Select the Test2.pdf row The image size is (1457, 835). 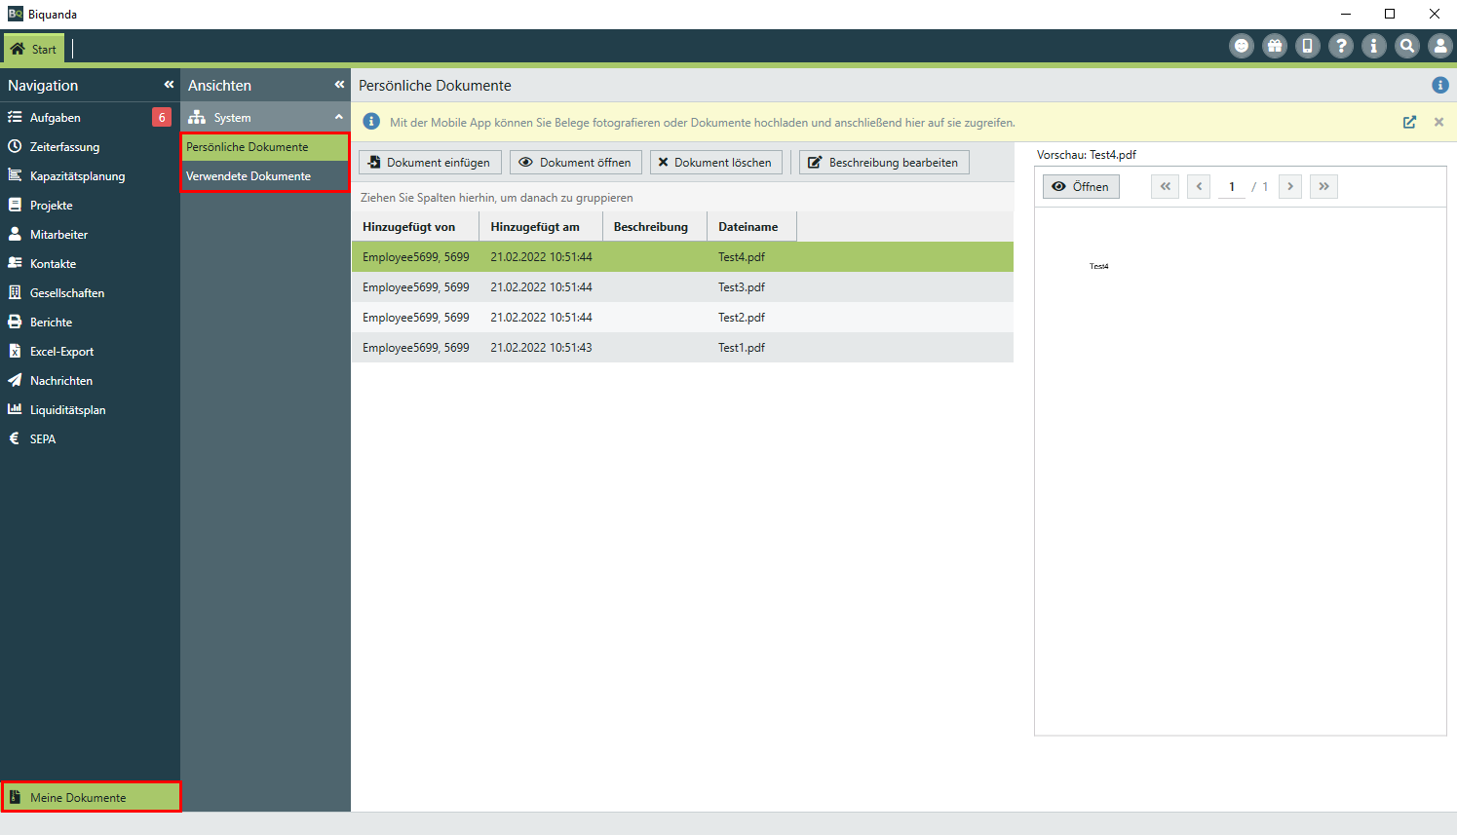tap(682, 318)
